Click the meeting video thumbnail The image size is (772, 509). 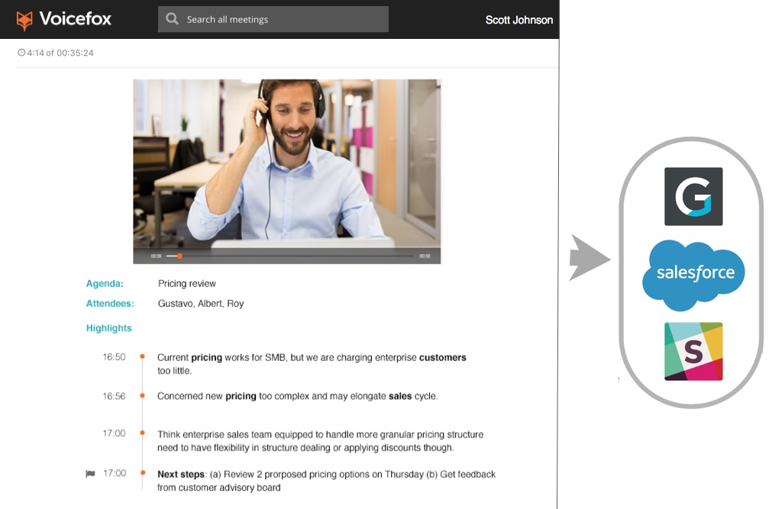coord(287,171)
